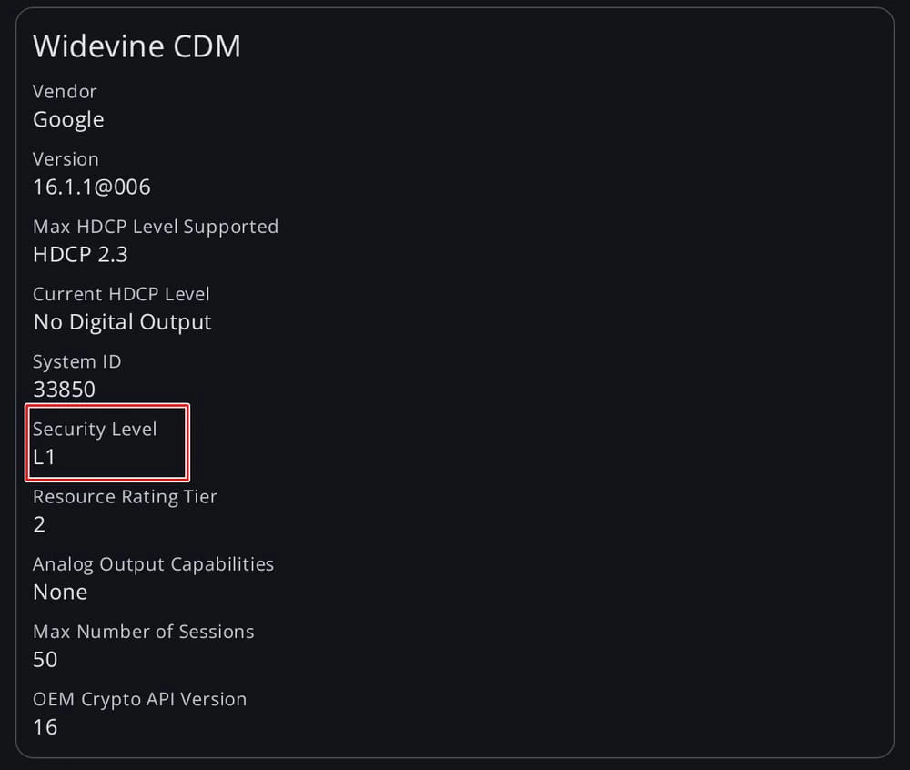
Task: Click the Max HDCP Level Supported label
Action: (156, 226)
